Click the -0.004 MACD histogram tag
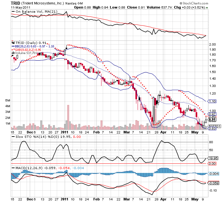This screenshot has width=222, height=202. (213, 174)
